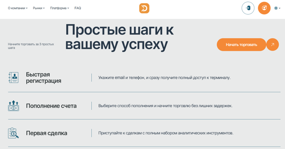Expand the О компании dropdown menu

18,8
